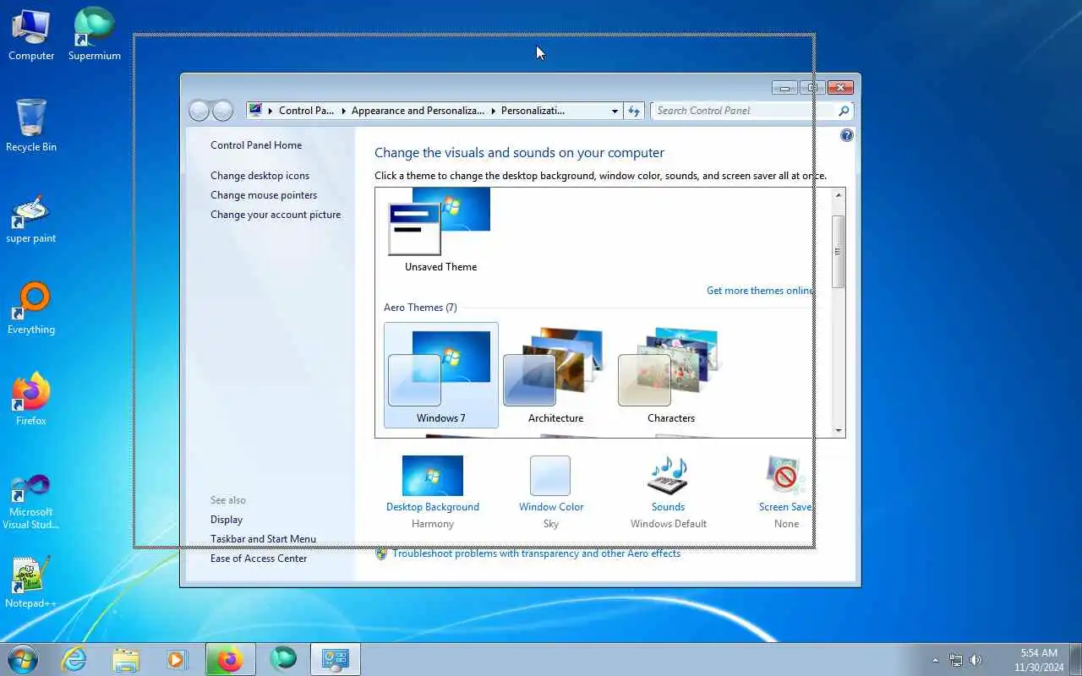Expand the Control Panel breadcrumb arrow
Screen dimensions: 1082x676
(343, 111)
